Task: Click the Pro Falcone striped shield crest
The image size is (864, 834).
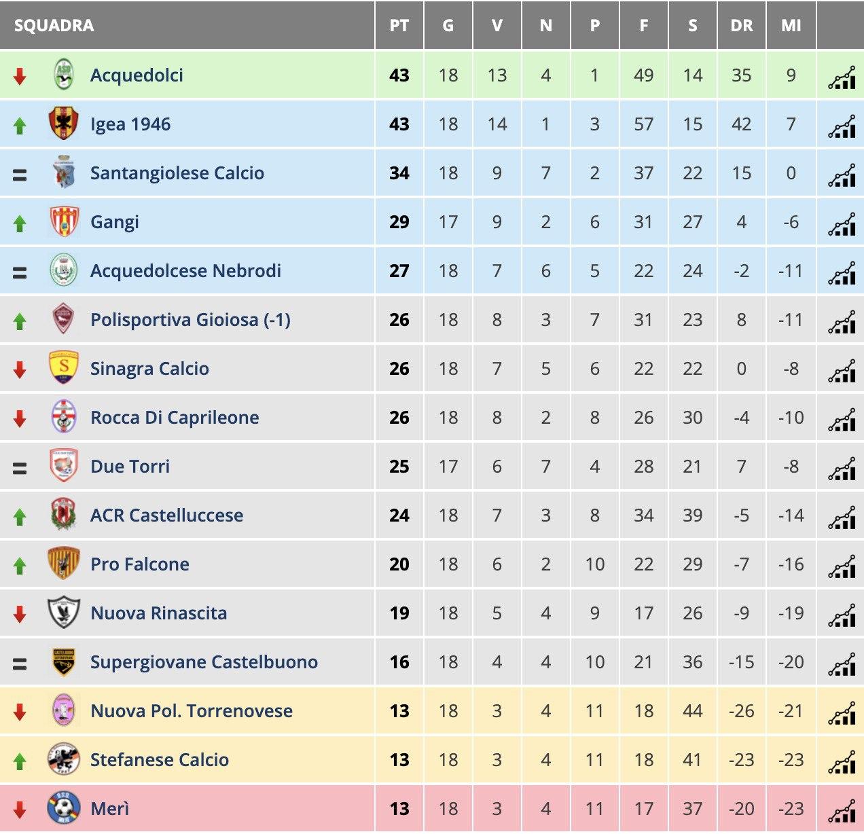Action: tap(65, 564)
